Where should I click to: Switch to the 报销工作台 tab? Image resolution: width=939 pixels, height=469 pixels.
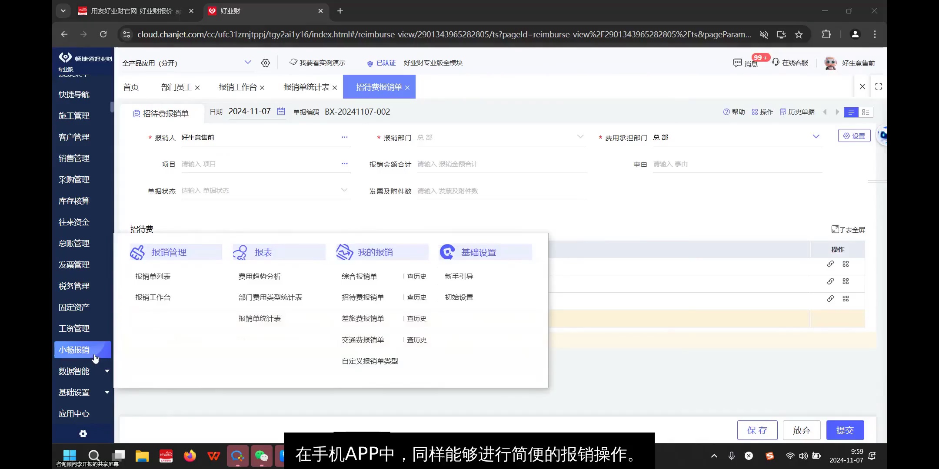pos(237,87)
